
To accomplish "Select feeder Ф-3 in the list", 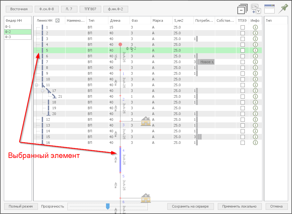I will pos(18,37).
